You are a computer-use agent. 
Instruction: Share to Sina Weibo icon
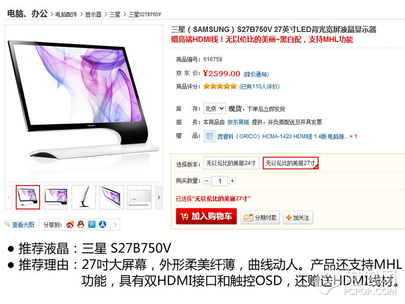click(x=70, y=225)
